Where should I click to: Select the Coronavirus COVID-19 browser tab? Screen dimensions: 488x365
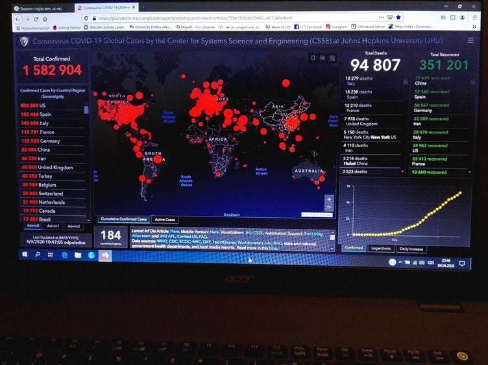click(x=106, y=8)
